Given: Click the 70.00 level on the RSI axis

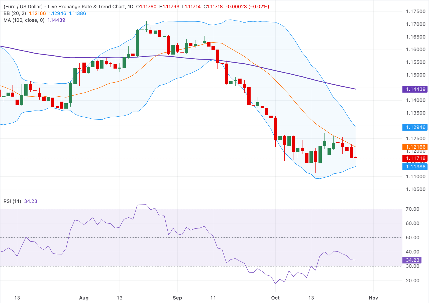Looking at the screenshot, I should point(412,209).
